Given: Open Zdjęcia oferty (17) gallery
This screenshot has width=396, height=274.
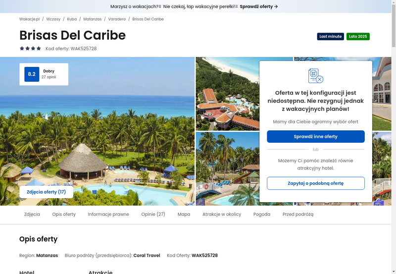Looking at the screenshot, I should tap(46, 192).
